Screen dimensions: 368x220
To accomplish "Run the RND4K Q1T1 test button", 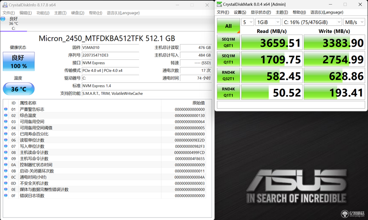I will (x=228, y=92).
